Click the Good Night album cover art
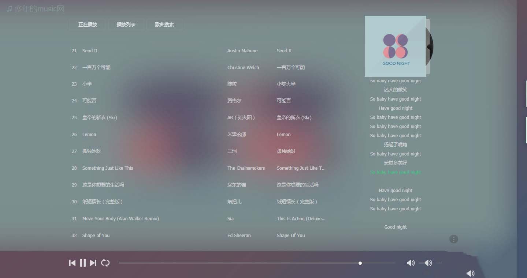 click(x=396, y=46)
